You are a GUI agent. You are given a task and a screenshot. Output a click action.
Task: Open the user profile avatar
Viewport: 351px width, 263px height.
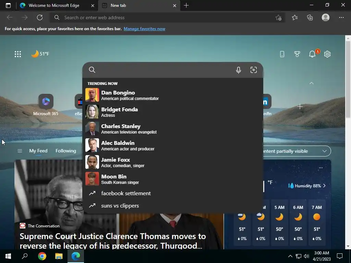[x=326, y=17]
